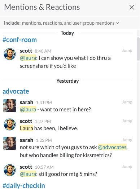This screenshot has height=189, width=140.
Task: Jump to scott's 8:40 AM message
Action: 127,50
